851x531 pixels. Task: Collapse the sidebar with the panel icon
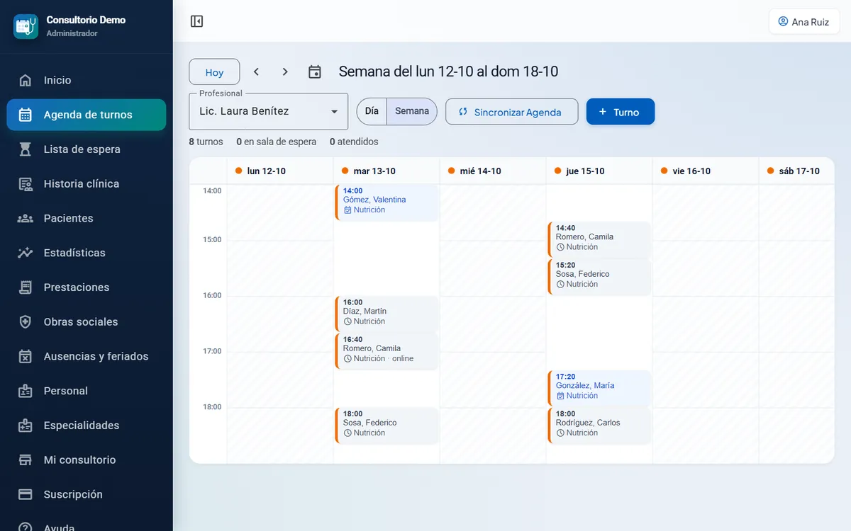click(x=197, y=21)
